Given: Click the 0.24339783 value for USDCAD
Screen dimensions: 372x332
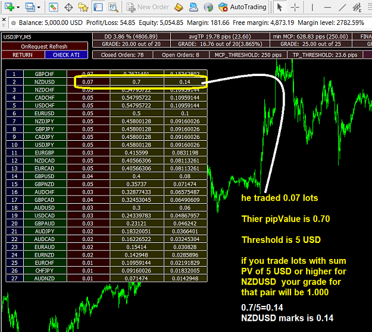Looking at the screenshot, I should tap(137, 216).
